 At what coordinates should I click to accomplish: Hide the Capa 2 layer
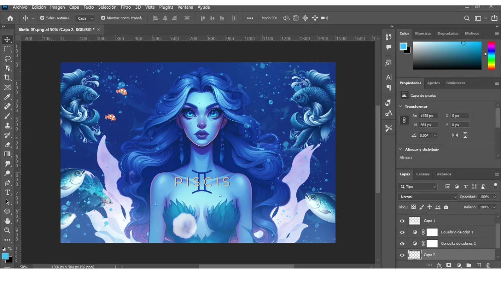[x=402, y=255]
